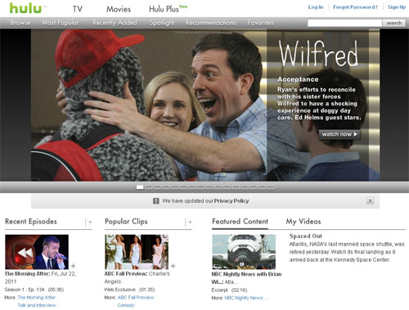Dismiss the Privacy Policy notice

click(x=370, y=200)
